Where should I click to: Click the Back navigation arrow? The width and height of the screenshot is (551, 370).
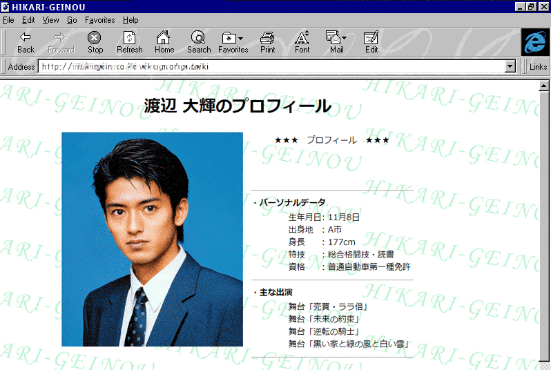[x=26, y=42]
